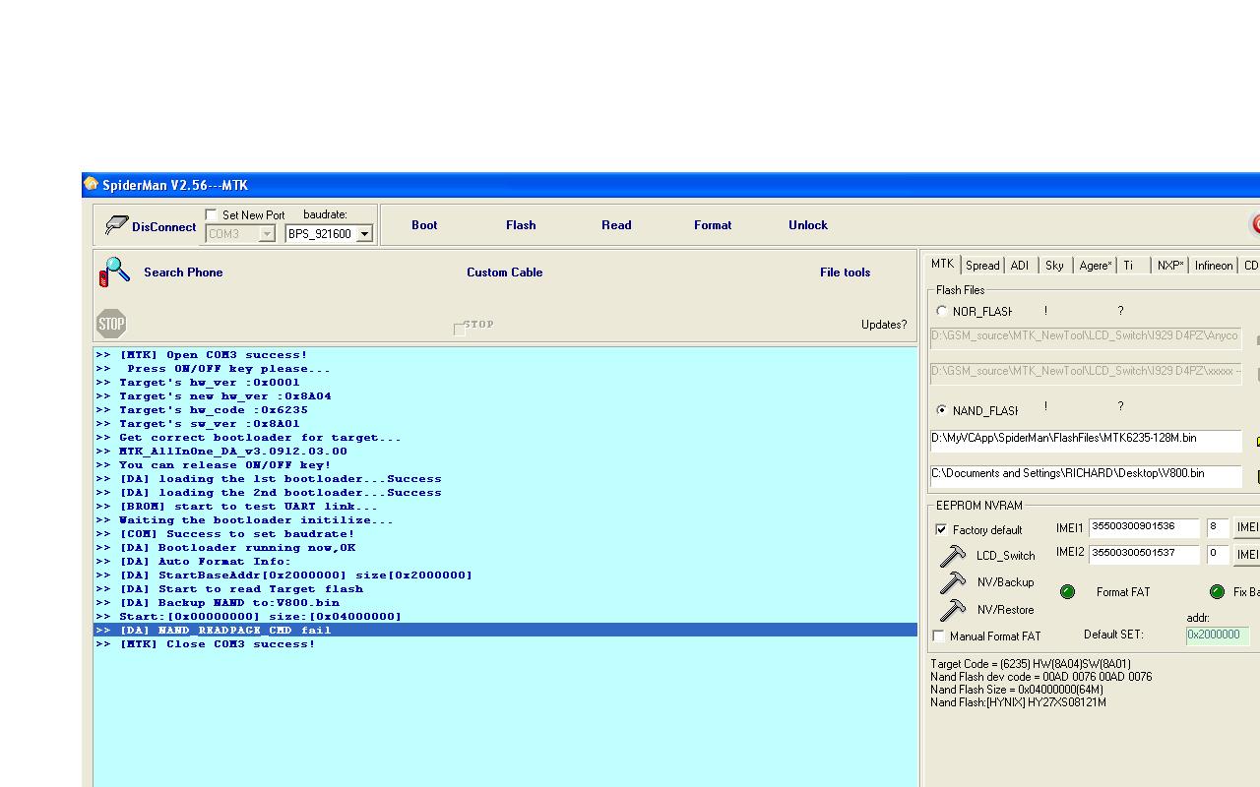Click the IMEI1 number input field
The width and height of the screenshot is (1260, 787).
(1143, 527)
